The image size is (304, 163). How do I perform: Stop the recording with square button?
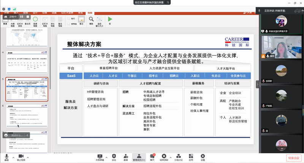coord(27,17)
